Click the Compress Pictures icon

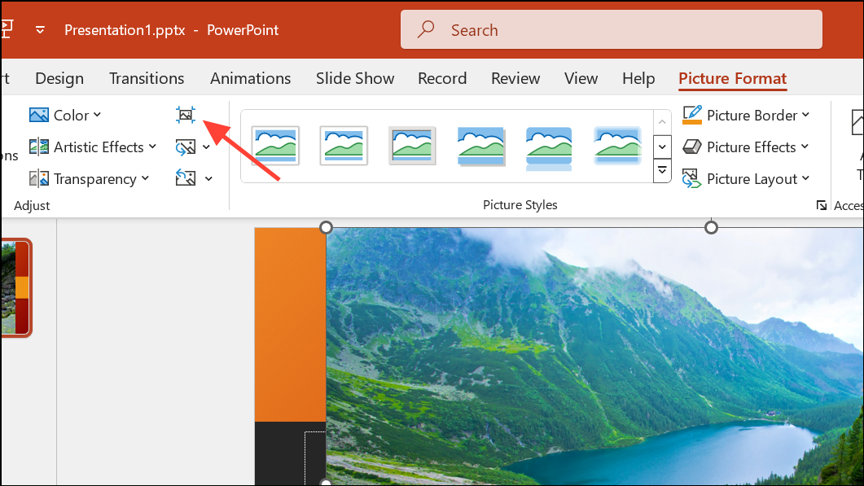(x=186, y=115)
